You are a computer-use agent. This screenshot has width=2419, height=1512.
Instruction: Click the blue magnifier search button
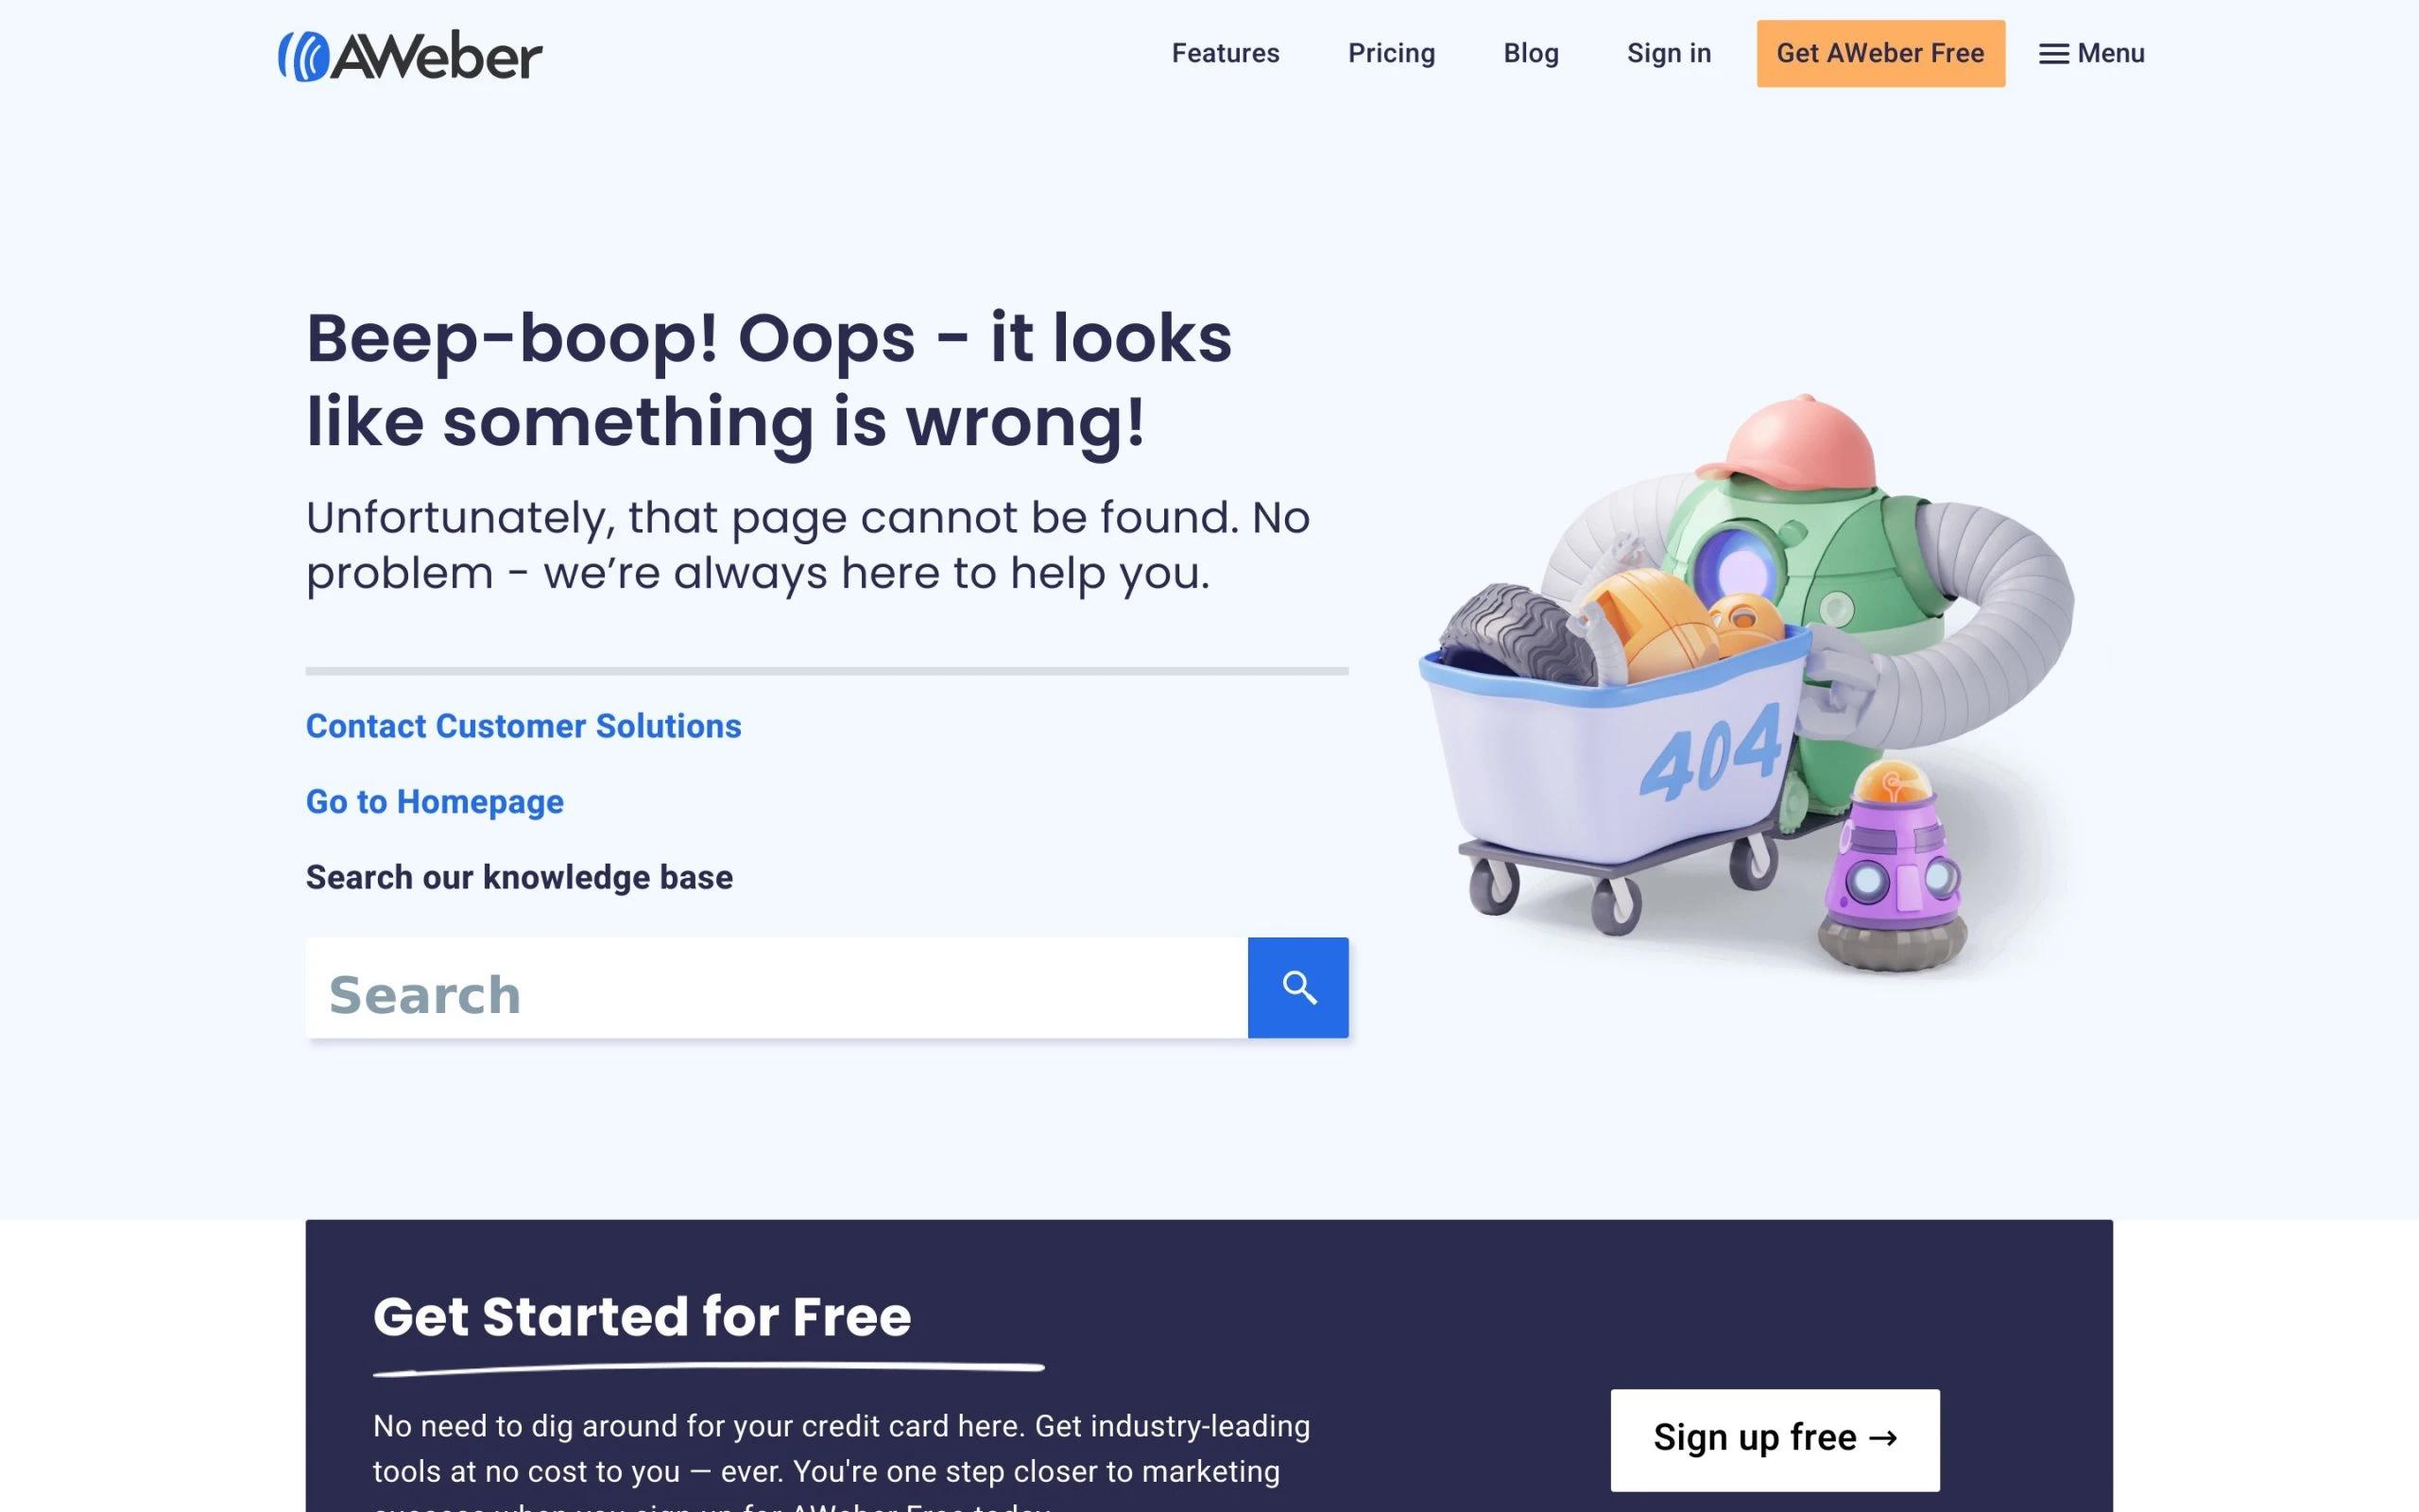coord(1297,987)
